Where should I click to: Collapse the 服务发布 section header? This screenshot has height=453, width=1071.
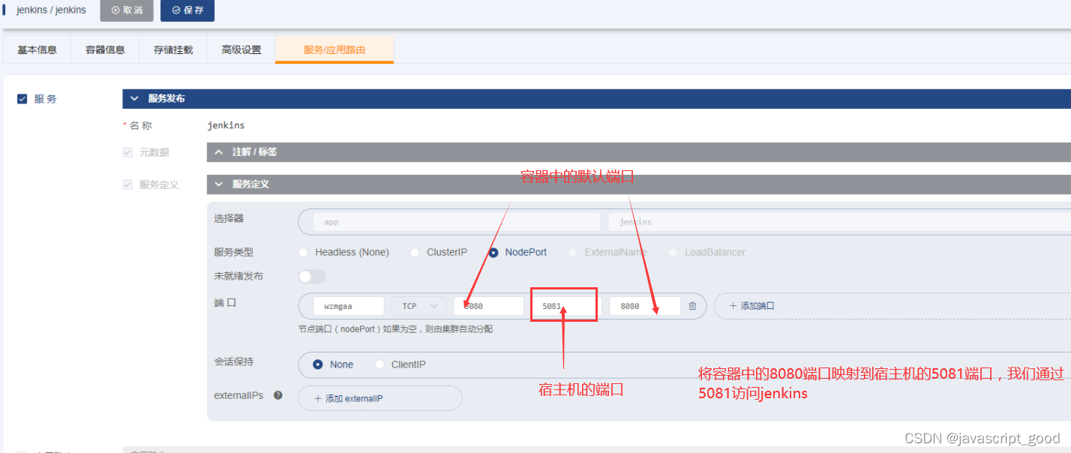pos(596,98)
